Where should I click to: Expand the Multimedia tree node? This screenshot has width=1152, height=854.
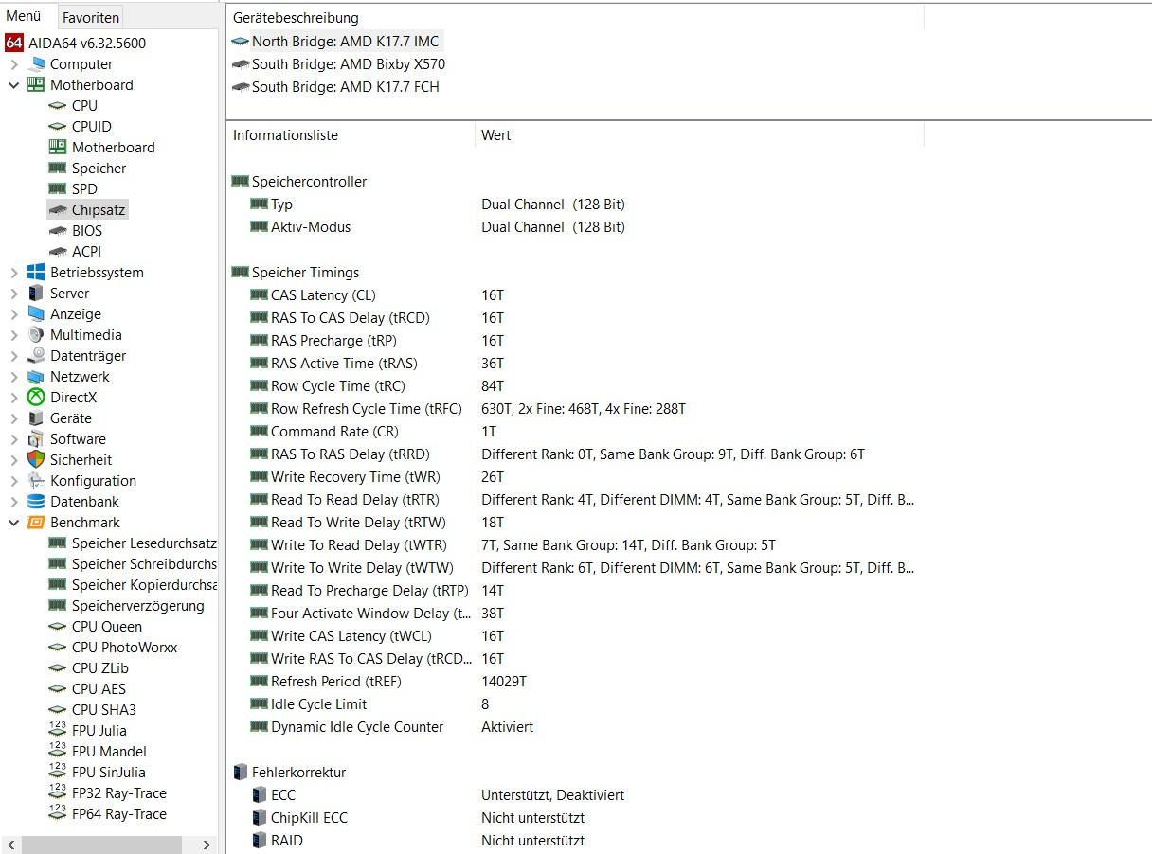(x=14, y=335)
